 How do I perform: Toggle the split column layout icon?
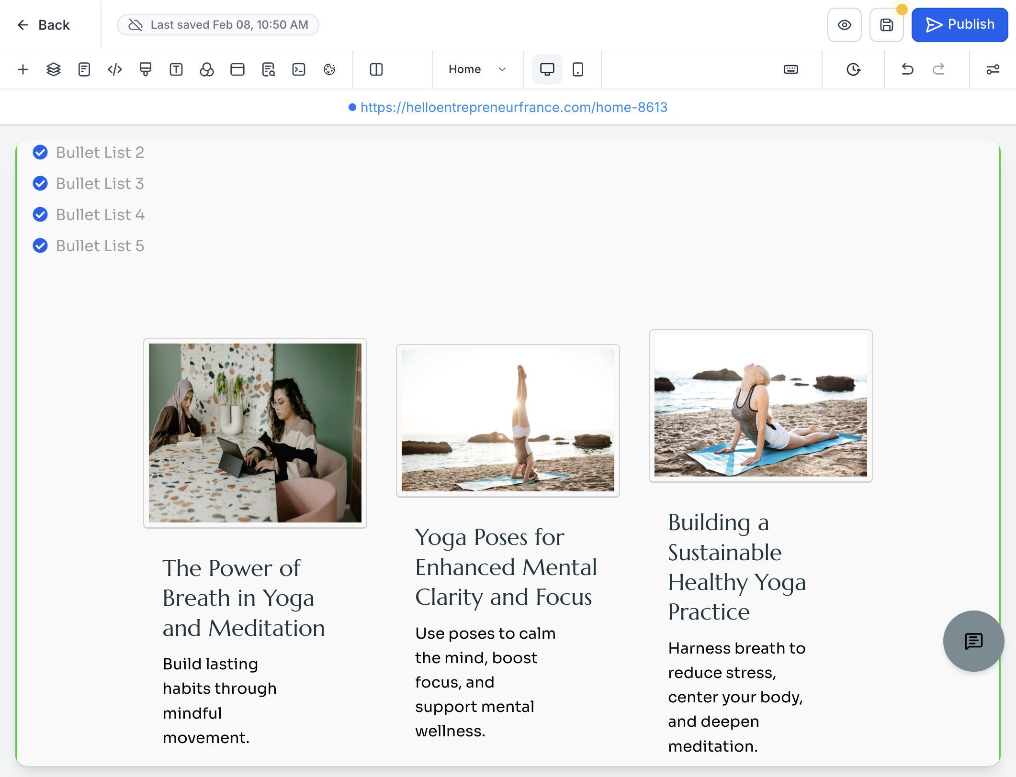pos(376,69)
